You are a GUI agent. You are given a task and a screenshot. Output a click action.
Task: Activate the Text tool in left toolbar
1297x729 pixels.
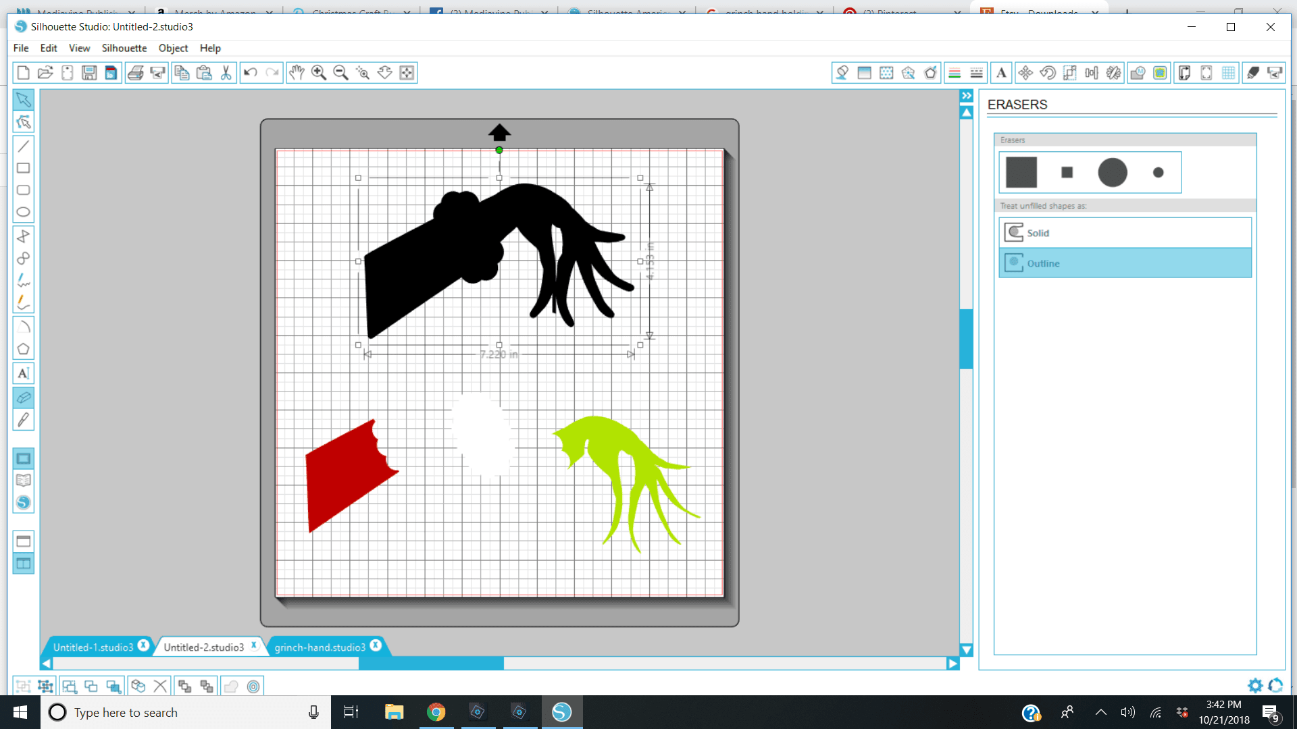point(24,373)
